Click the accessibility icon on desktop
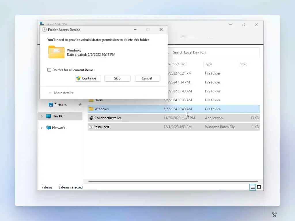 [x=274, y=214]
